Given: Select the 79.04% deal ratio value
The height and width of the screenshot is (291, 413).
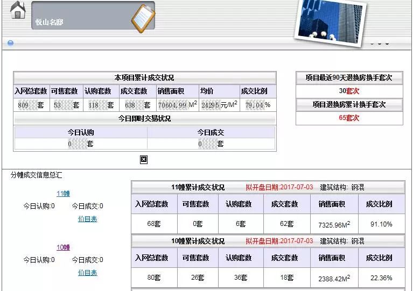Looking at the screenshot, I should point(258,105).
